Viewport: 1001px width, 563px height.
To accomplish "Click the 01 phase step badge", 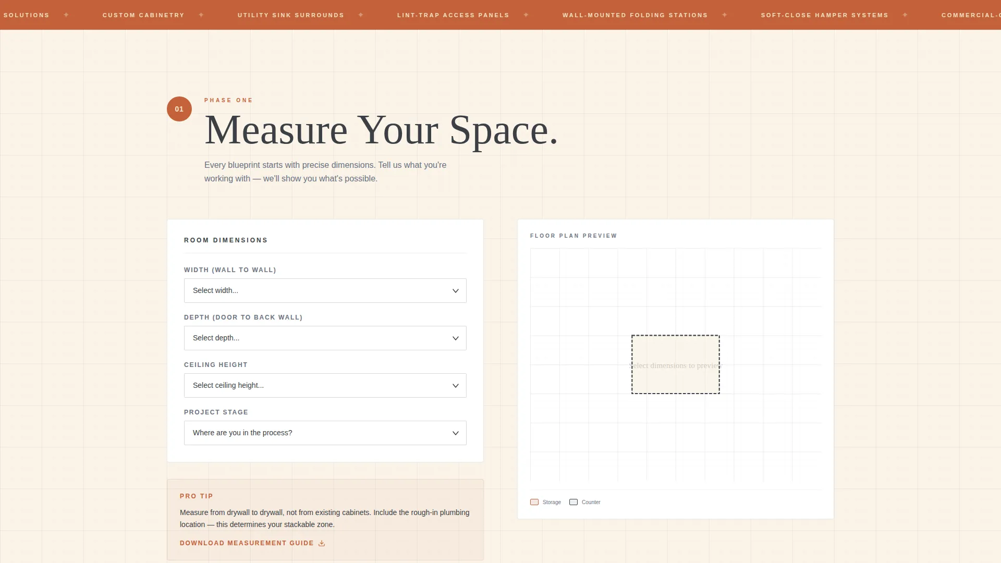I will click(179, 109).
